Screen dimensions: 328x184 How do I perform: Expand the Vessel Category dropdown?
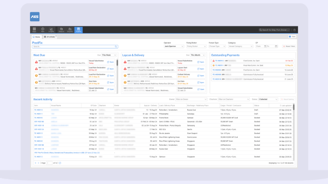[x=240, y=46]
